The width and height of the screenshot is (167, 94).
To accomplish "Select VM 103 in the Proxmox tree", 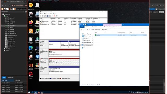I will (14, 28).
